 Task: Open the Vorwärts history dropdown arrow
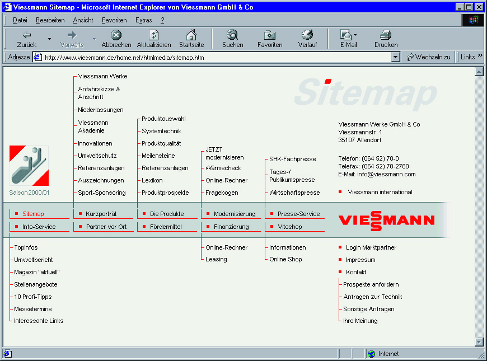coord(94,39)
